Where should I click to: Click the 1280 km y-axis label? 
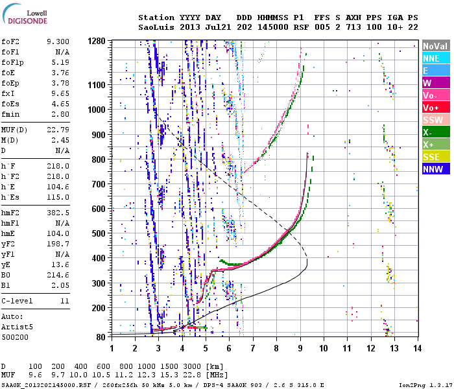pos(96,41)
